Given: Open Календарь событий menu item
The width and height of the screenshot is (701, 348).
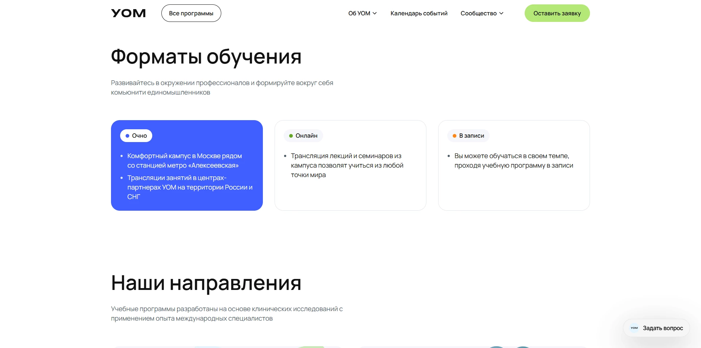Looking at the screenshot, I should (x=419, y=13).
